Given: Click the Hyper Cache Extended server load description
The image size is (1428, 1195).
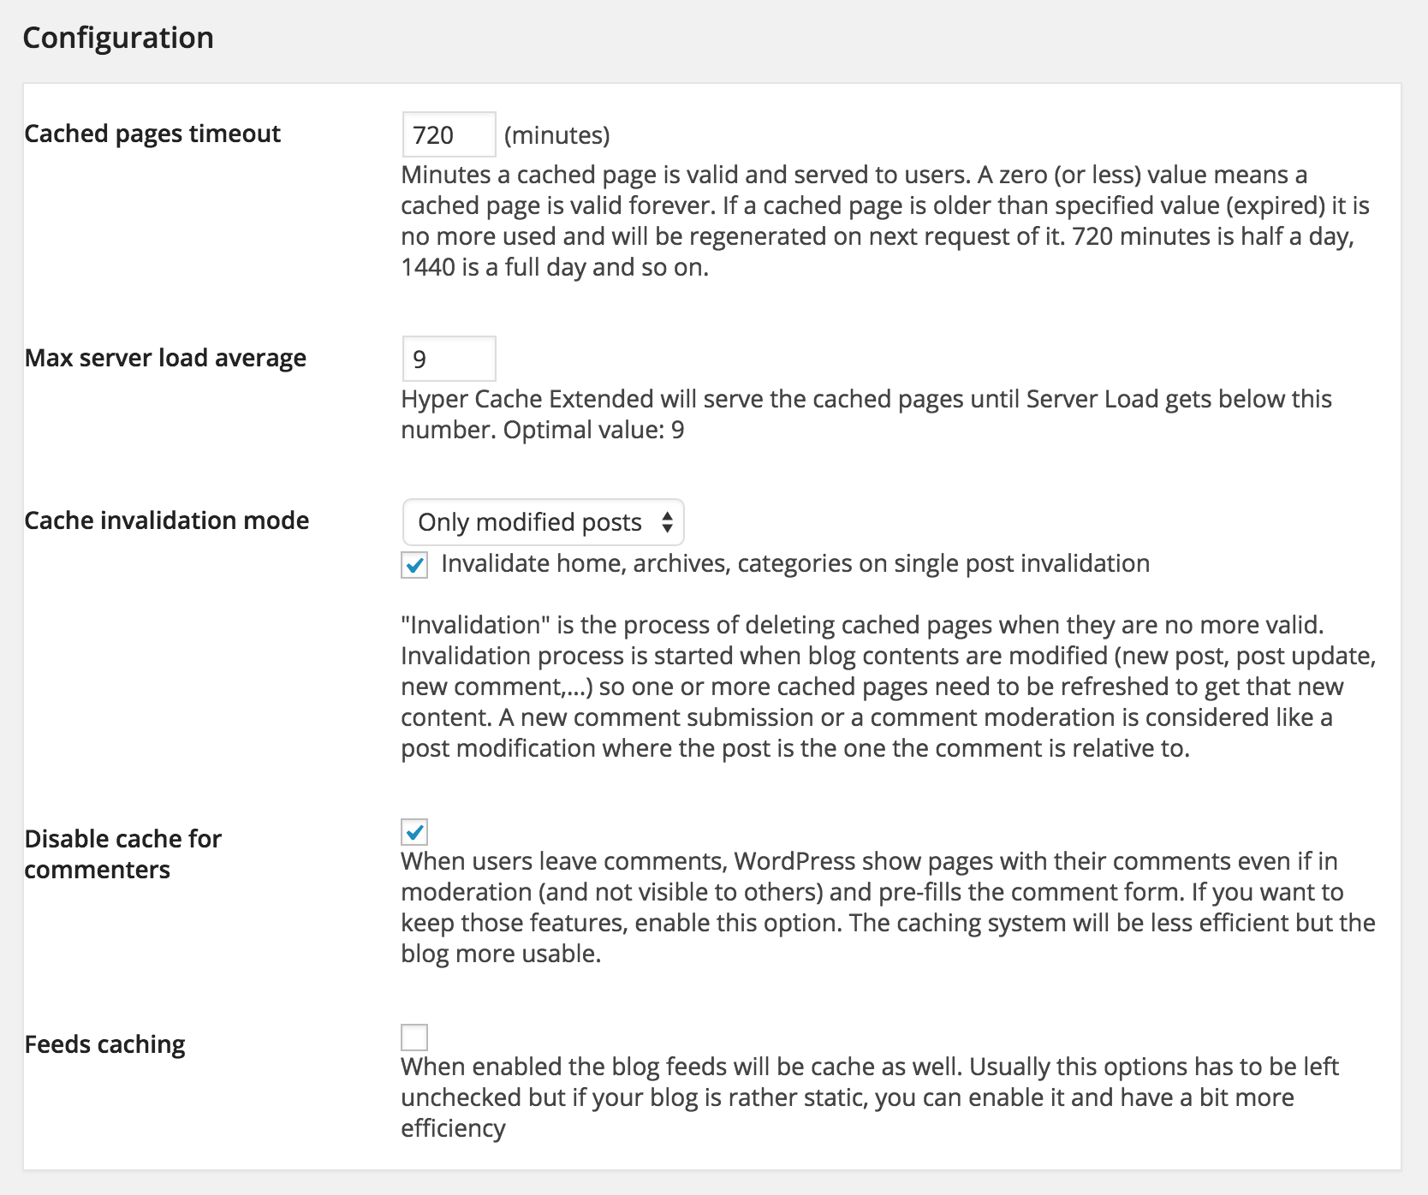Looking at the screenshot, I should point(866,414).
